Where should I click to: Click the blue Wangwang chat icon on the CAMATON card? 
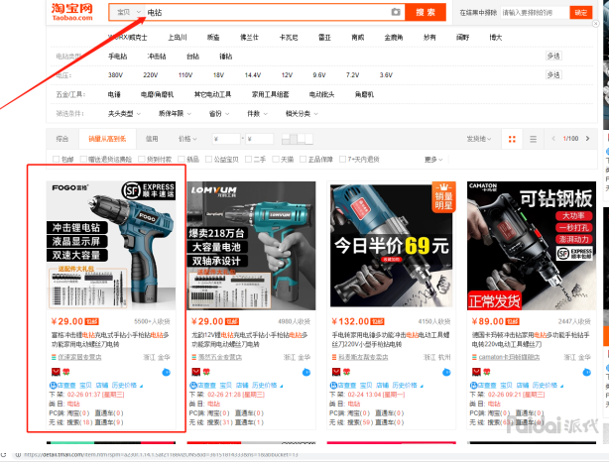coord(586,373)
